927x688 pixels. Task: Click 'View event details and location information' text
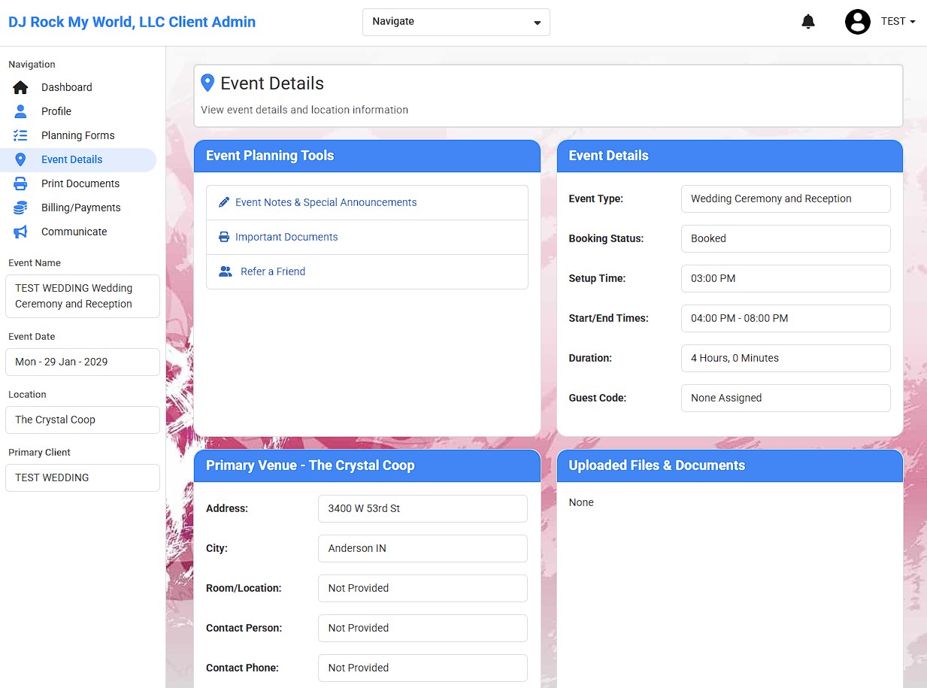(304, 110)
